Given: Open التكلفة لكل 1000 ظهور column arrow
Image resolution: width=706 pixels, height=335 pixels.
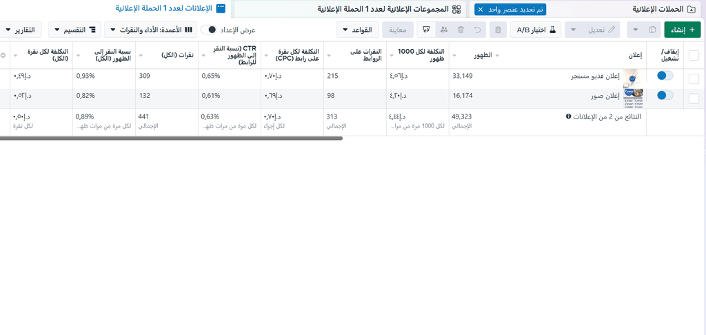Looking at the screenshot, I should [391, 55].
